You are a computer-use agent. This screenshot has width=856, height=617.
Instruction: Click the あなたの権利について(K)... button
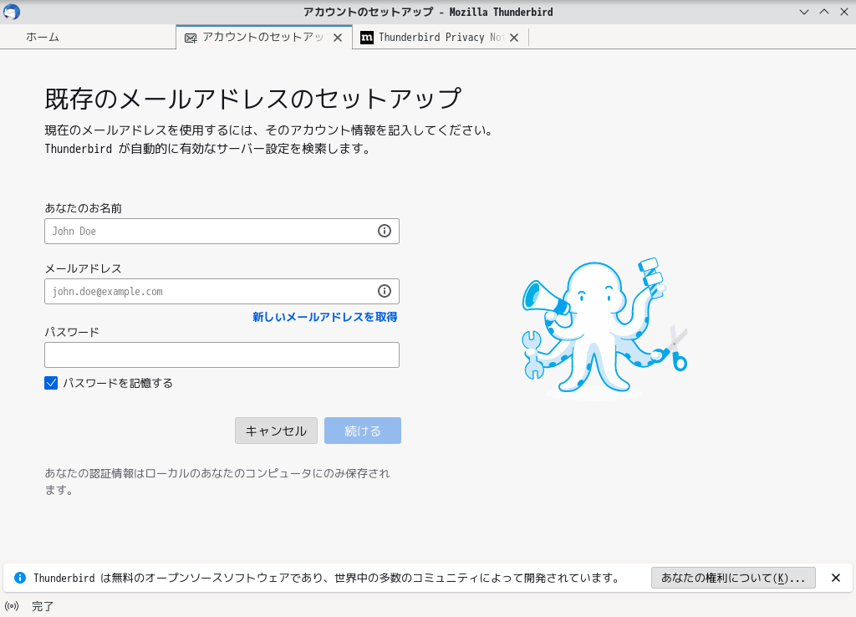(733, 578)
